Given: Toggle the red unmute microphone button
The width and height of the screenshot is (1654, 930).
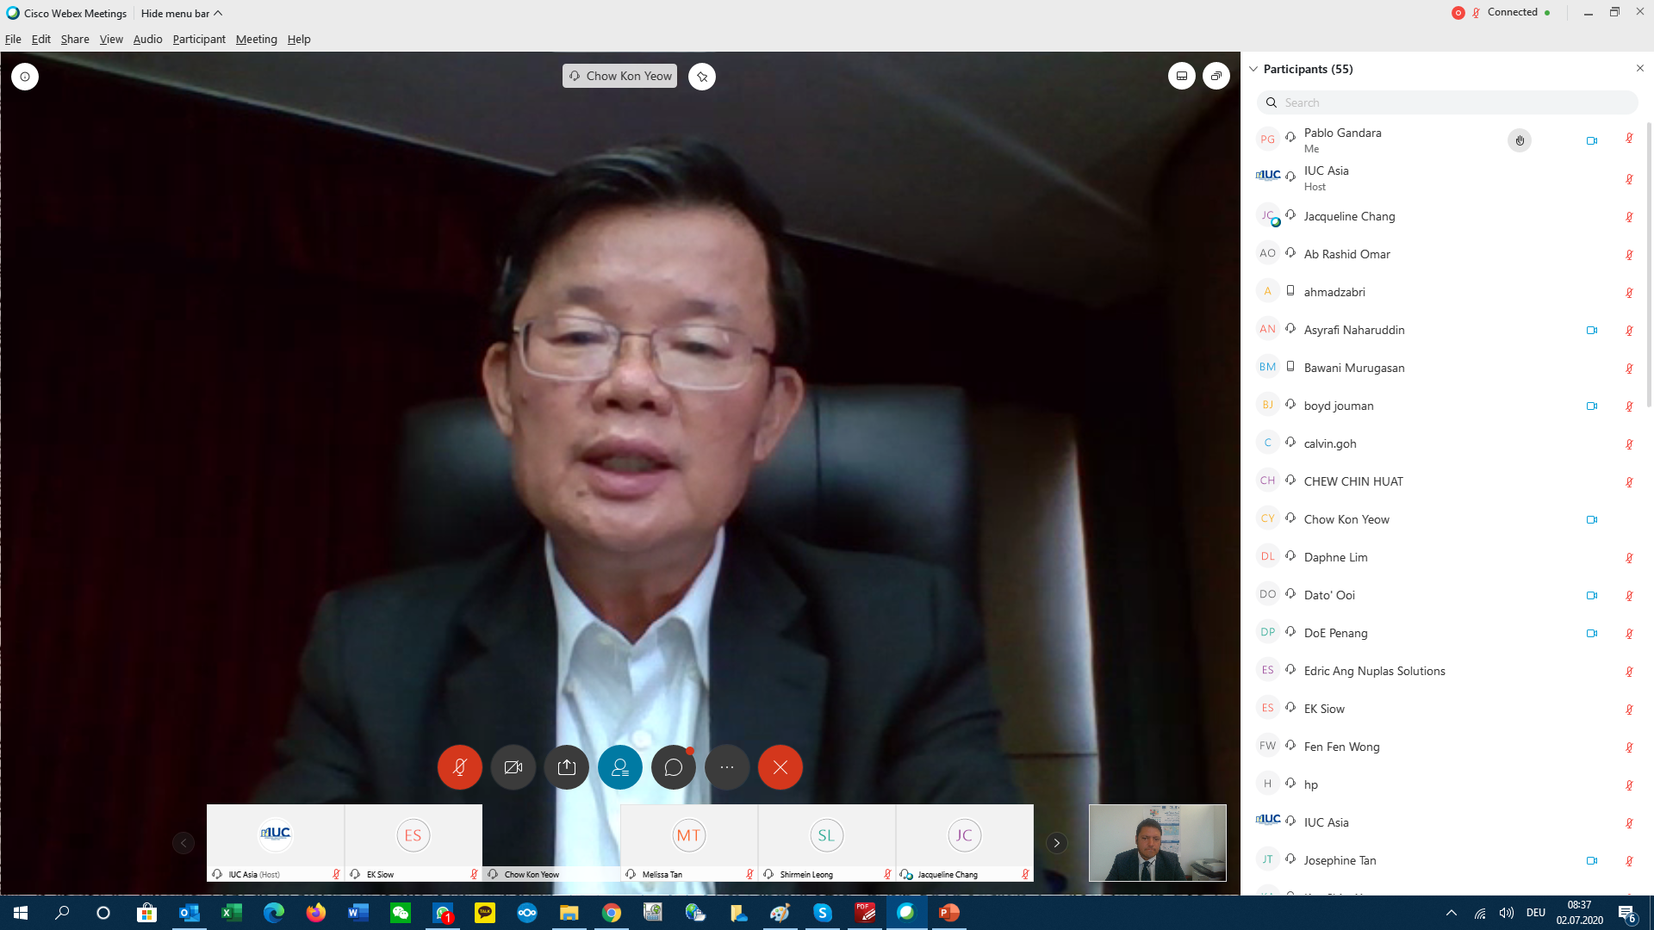Looking at the screenshot, I should pos(459,767).
